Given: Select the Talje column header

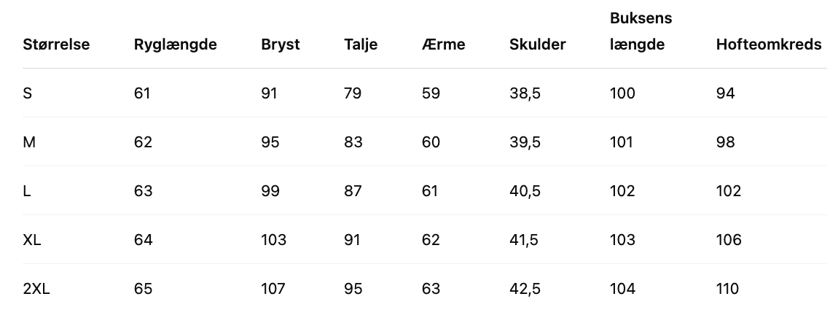Looking at the screenshot, I should (x=361, y=44).
